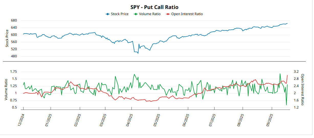Click the 12/2024 date axis label
314x138 pixels.
(21, 120)
